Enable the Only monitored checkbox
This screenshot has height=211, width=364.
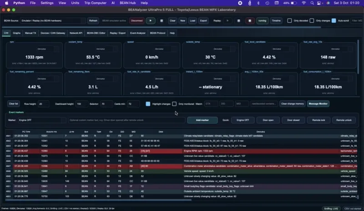point(174,104)
